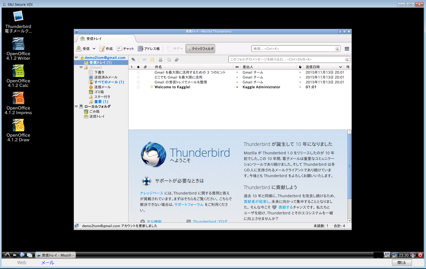426x269 pixels.
Task: Click the welcome pane scrollbar down arrow
Action: (349, 221)
